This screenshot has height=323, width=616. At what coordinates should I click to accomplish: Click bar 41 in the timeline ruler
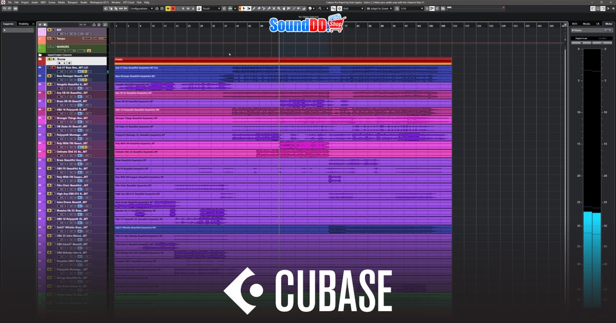tap(238, 26)
